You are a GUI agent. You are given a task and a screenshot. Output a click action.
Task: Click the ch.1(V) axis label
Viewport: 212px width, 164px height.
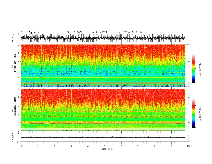pyautogui.click(x=13, y=38)
